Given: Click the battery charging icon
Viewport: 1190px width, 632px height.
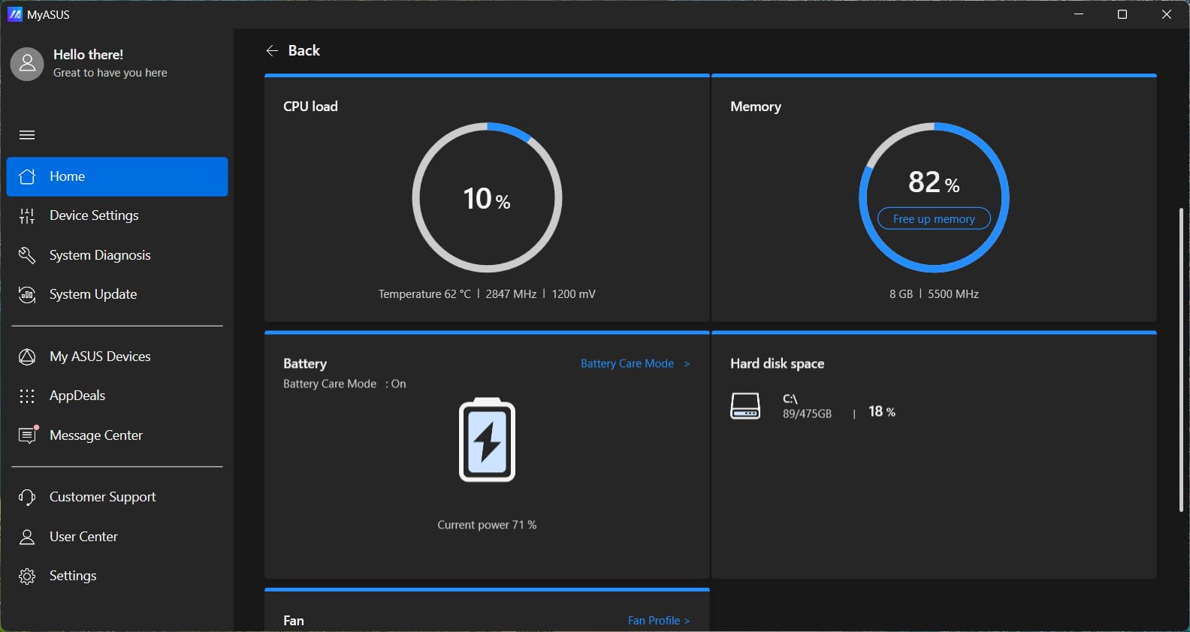Looking at the screenshot, I should click(x=487, y=441).
